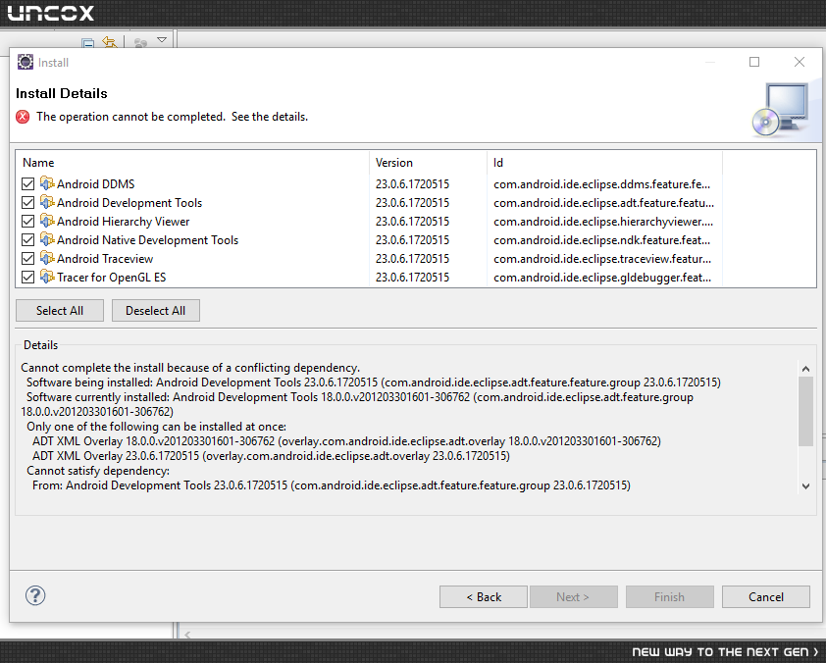Click 'Only one of the following' details line
Screen dimensions: 826x663
pyautogui.click(x=156, y=427)
